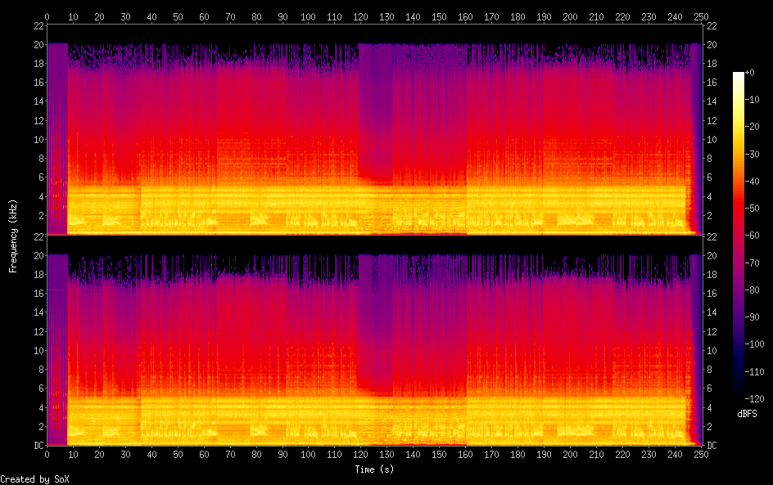Select the 0 tick on the top time axis
The width and height of the screenshot is (773, 485).
47,16
